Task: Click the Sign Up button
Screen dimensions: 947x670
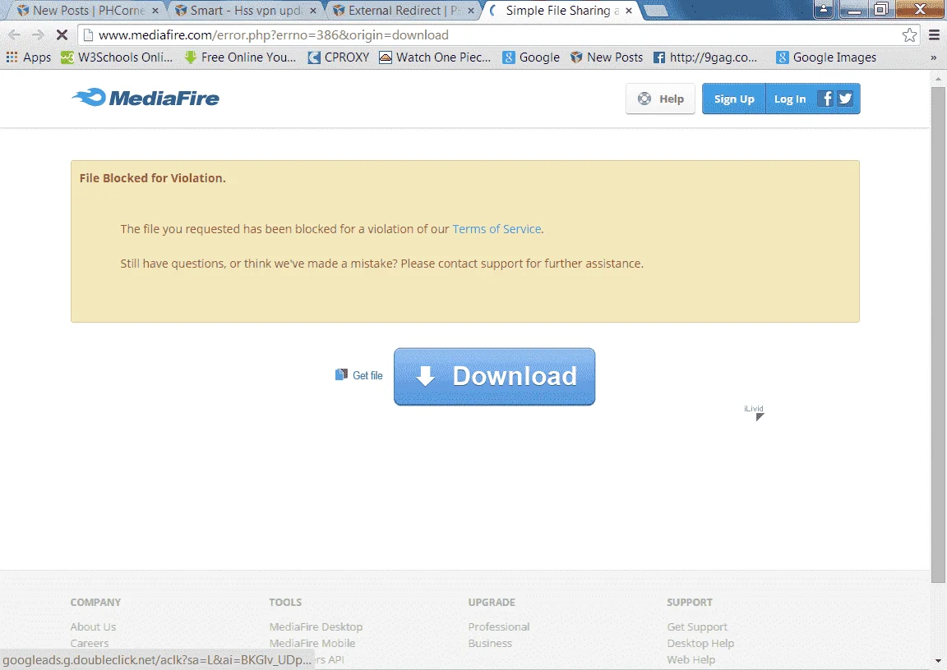Action: [734, 99]
